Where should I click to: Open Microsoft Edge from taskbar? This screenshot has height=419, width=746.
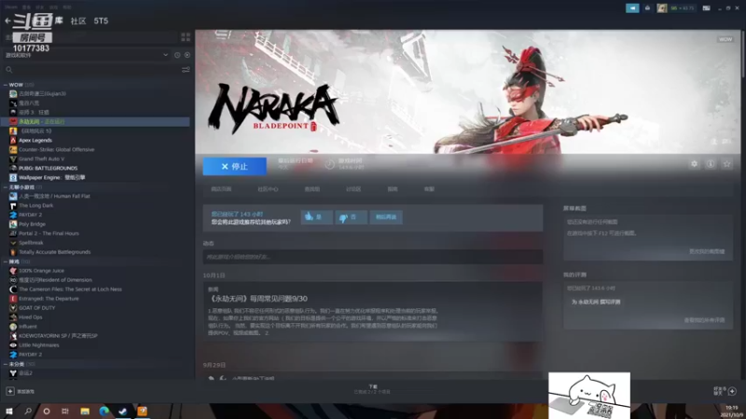pos(104,411)
